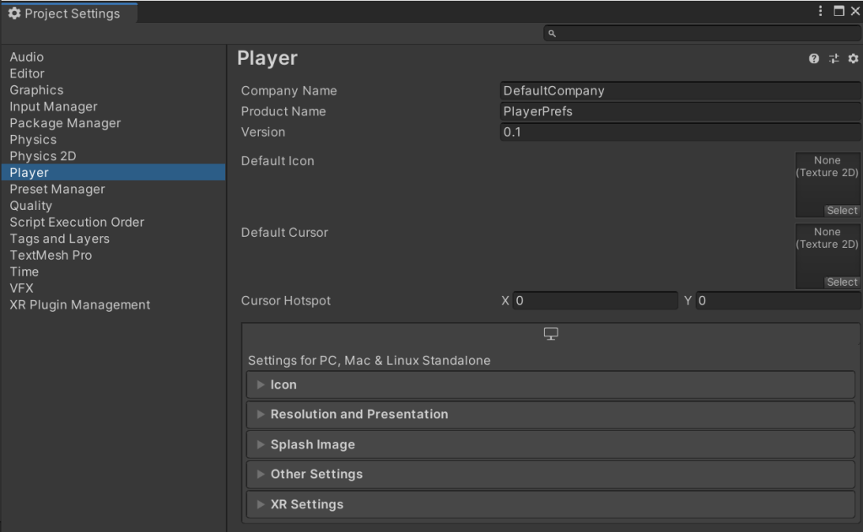
Task: Expand Resolution and Presentation settings
Action: (x=359, y=414)
